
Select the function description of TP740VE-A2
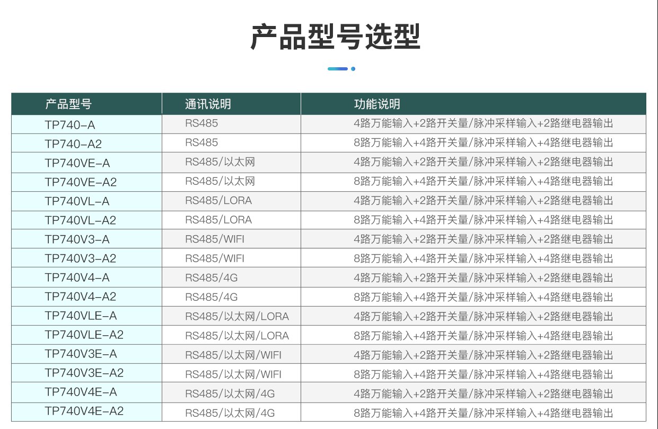pyautogui.click(x=484, y=181)
